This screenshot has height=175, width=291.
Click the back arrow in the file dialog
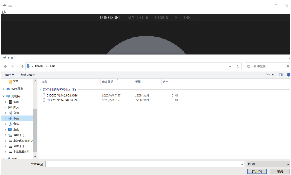tap(6, 66)
